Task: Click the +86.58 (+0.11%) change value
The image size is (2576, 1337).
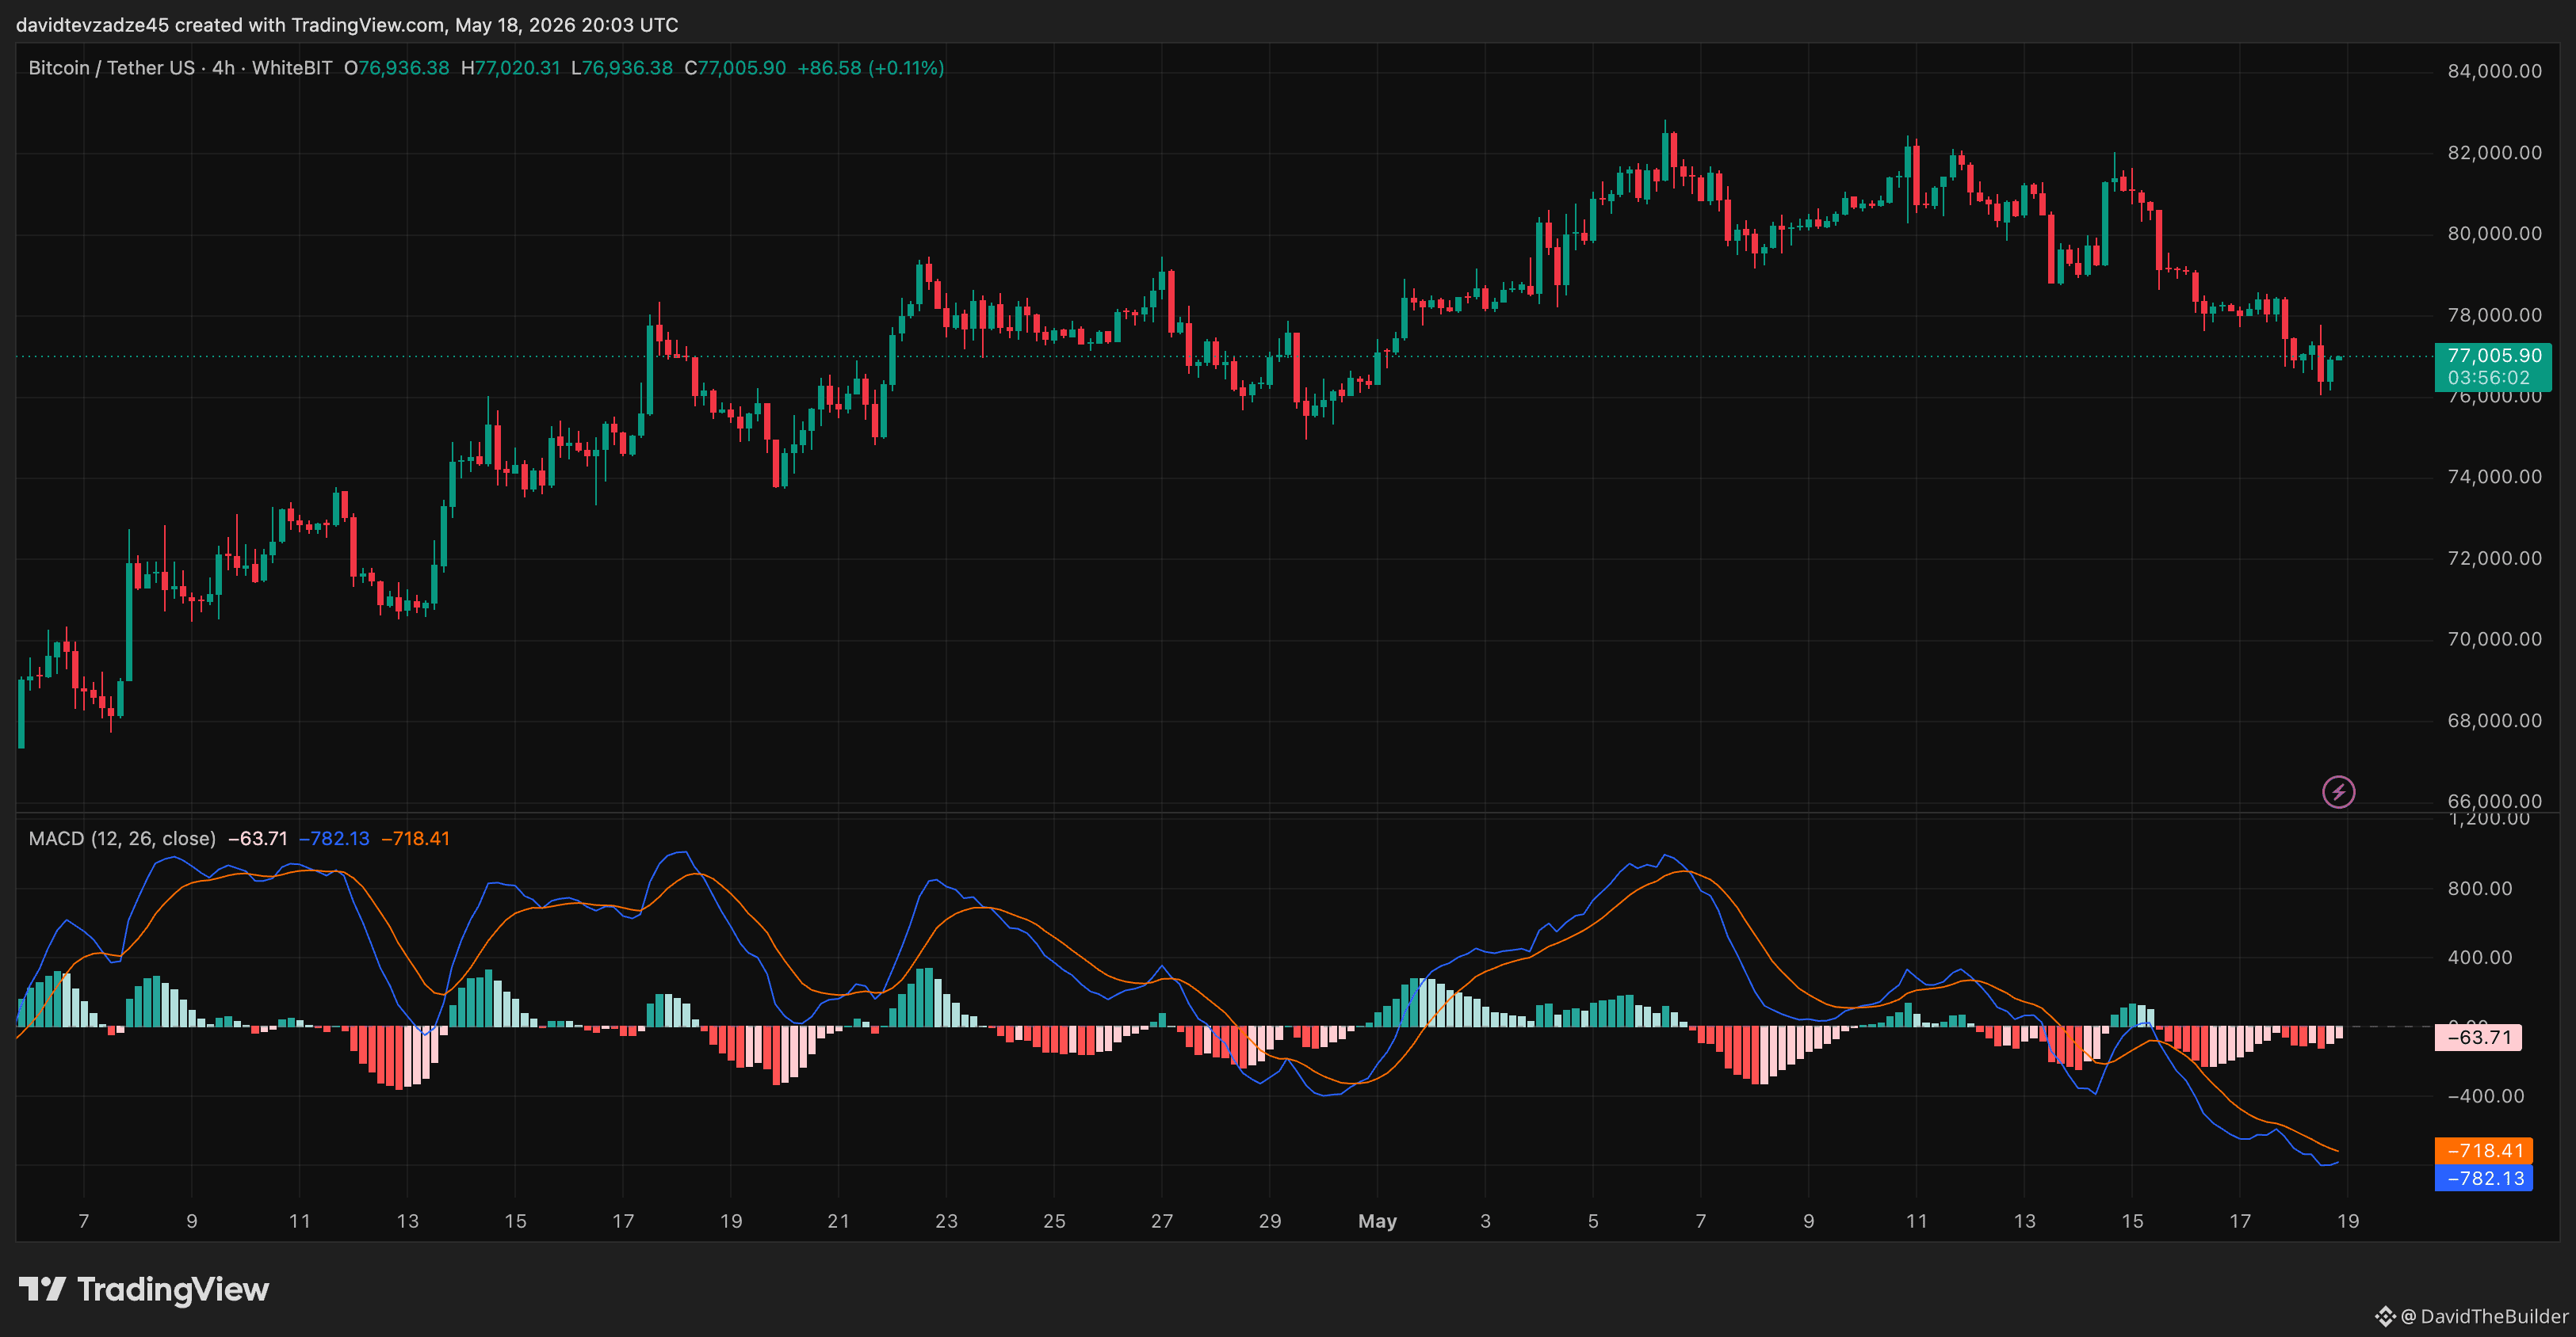Action: pyautogui.click(x=870, y=68)
